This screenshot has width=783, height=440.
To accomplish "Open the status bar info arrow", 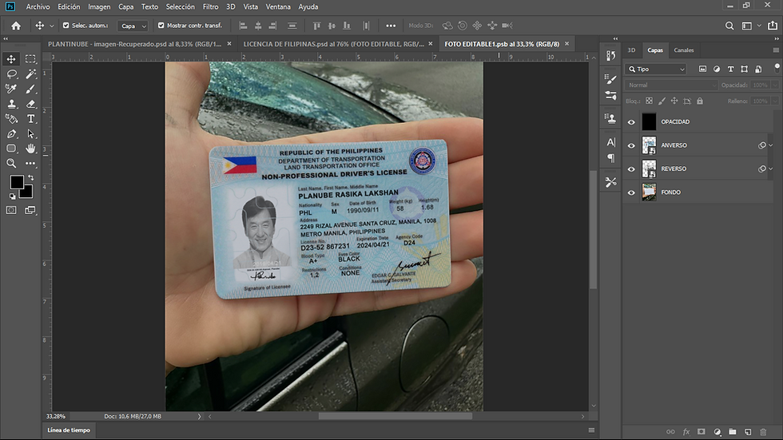I will tap(199, 416).
